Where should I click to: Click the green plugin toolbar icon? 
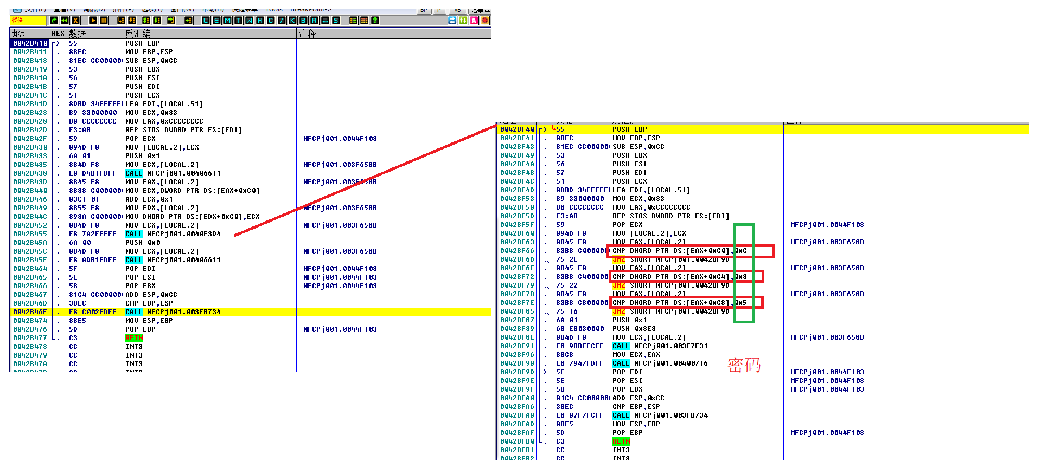463,21
